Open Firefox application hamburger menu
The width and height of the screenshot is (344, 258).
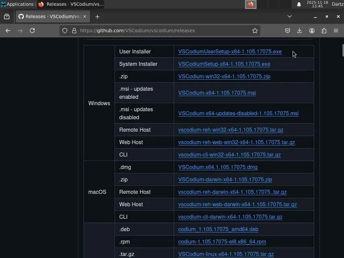pyautogui.click(x=336, y=31)
